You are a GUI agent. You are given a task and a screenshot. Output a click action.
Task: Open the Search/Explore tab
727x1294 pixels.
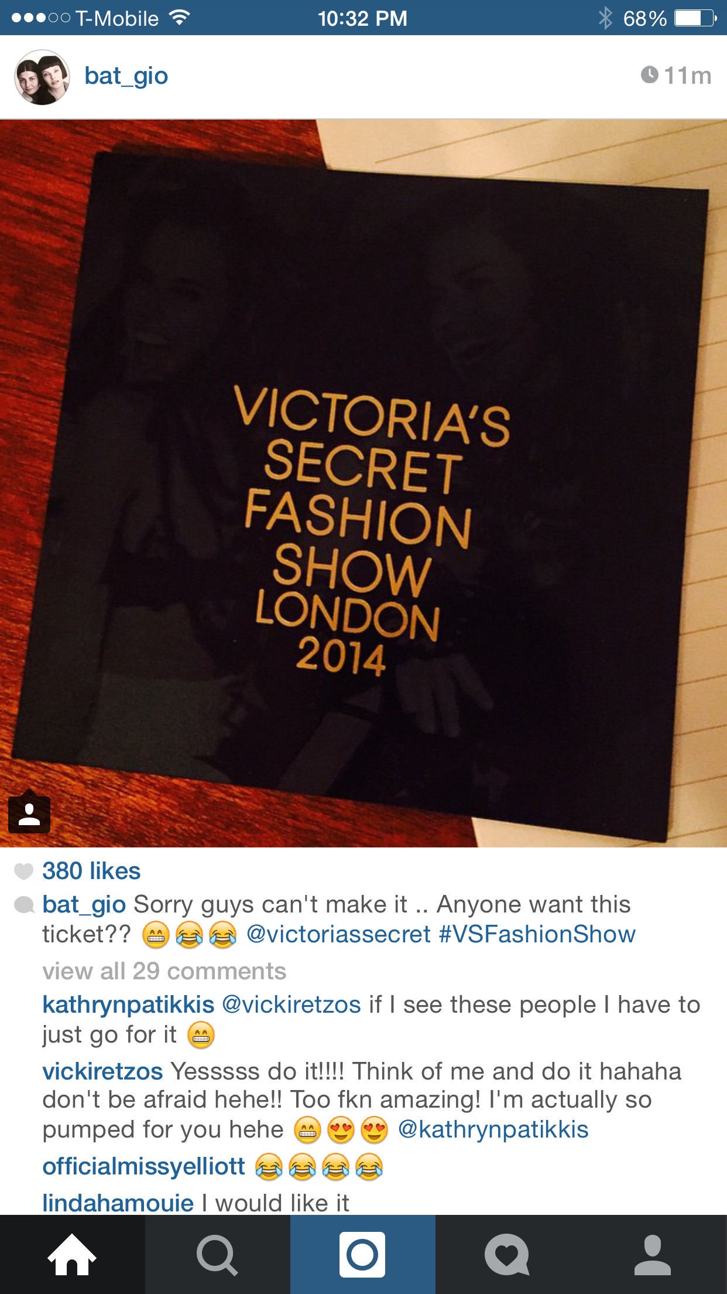coord(217,1254)
